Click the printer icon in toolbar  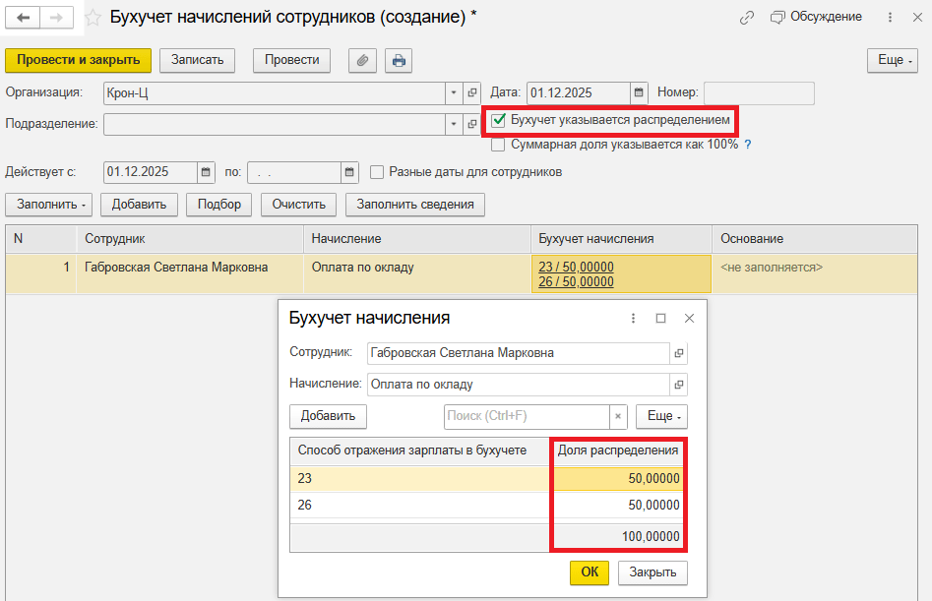tap(399, 60)
